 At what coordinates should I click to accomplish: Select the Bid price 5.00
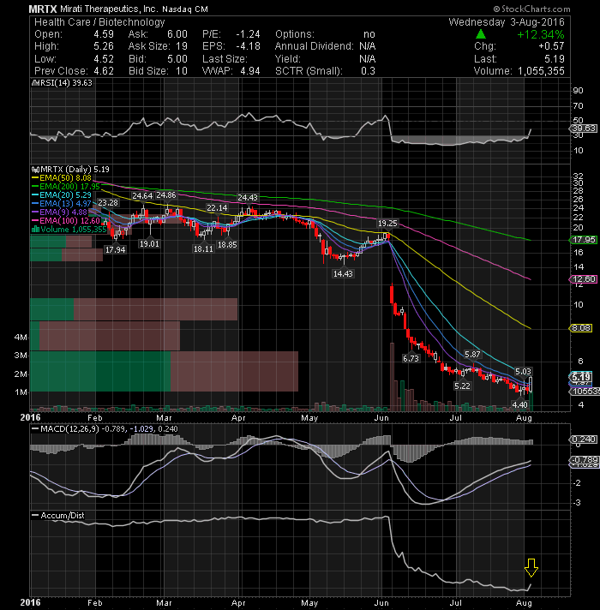[177, 59]
